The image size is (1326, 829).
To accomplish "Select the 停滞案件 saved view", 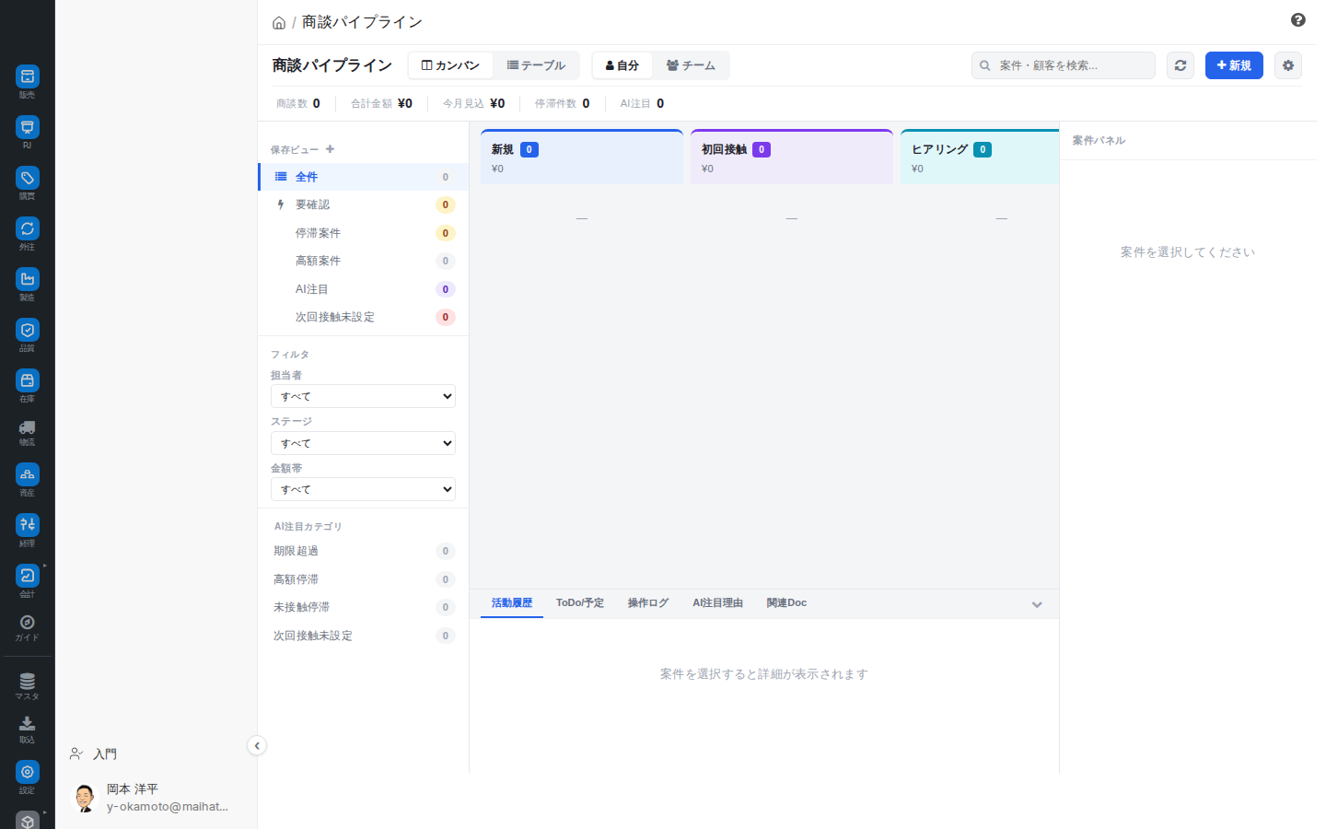I will [x=364, y=233].
